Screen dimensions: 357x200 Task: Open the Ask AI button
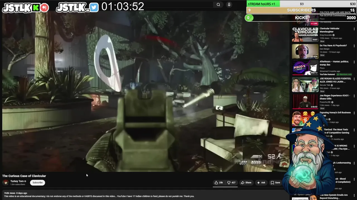(261, 182)
